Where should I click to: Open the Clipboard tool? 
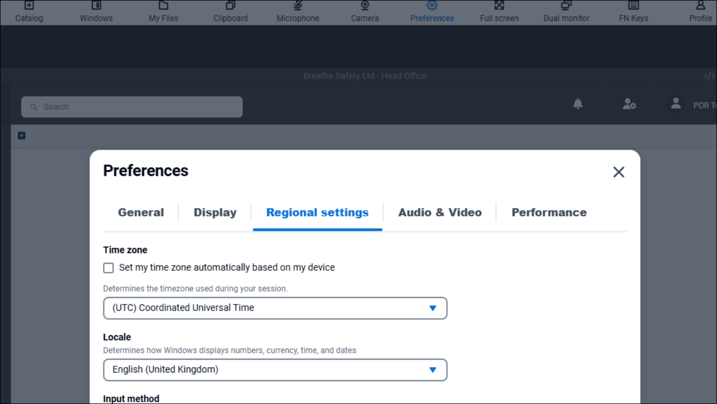[230, 11]
